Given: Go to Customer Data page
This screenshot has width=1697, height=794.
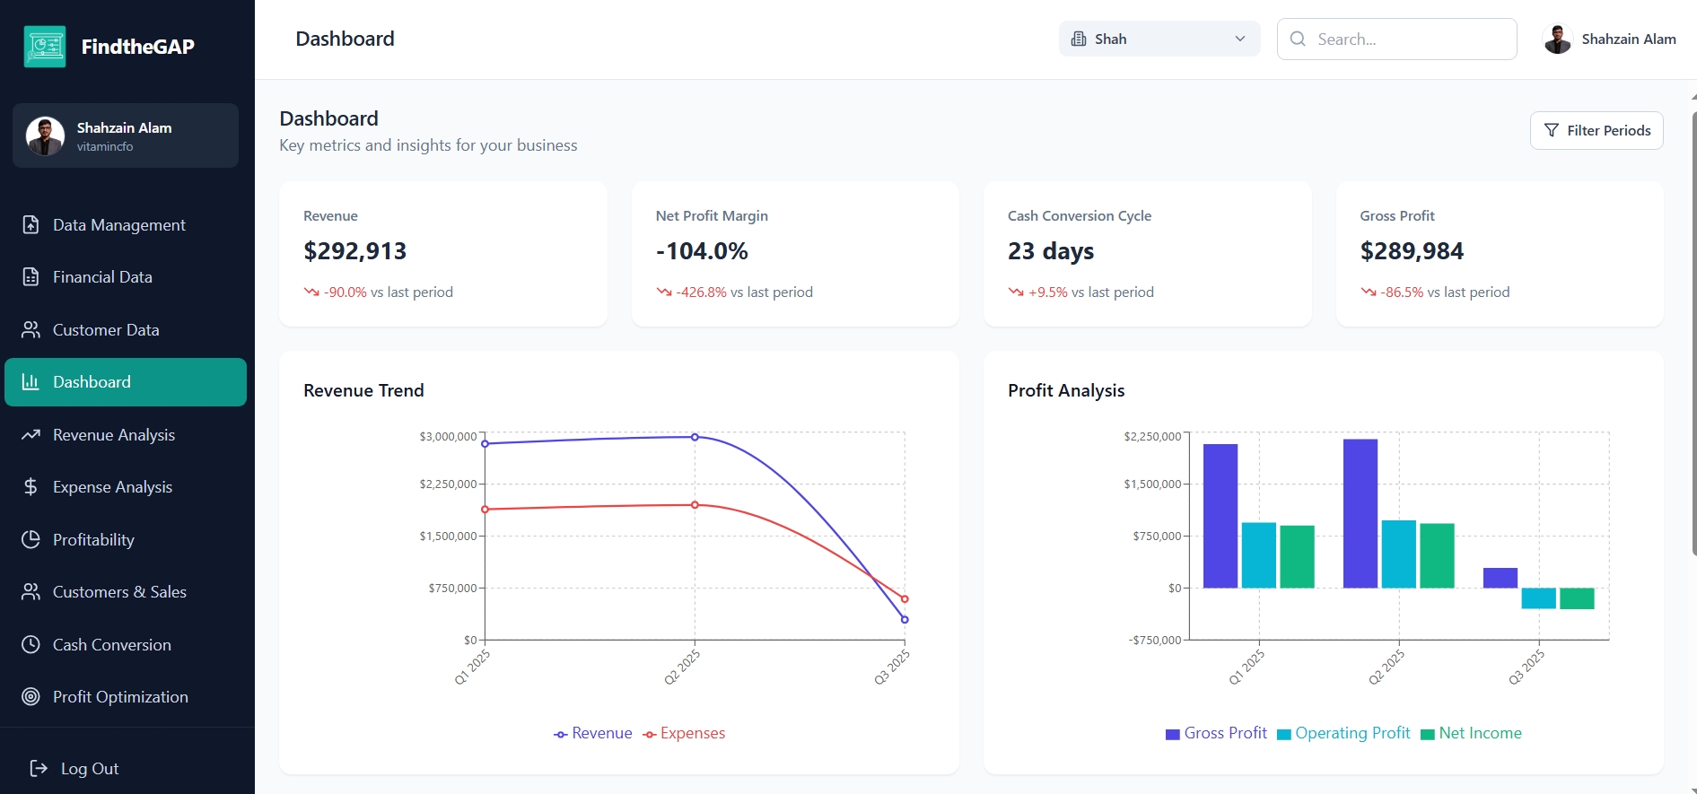Looking at the screenshot, I should click(106, 330).
